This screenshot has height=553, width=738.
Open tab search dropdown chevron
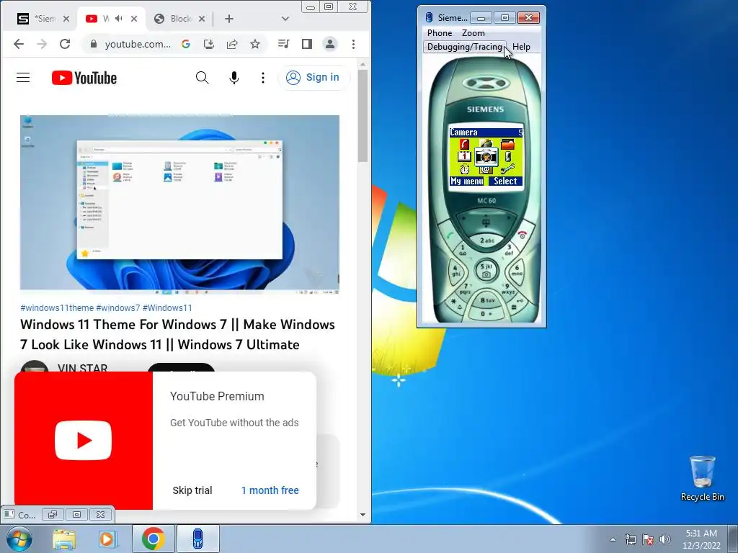(285, 19)
